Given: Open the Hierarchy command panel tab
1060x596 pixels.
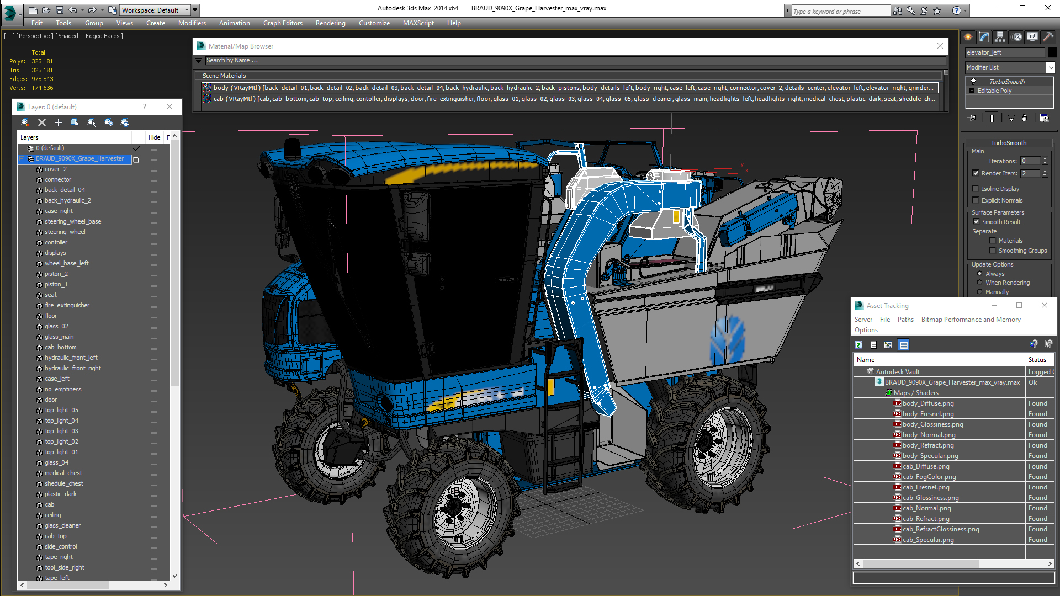Looking at the screenshot, I should point(1000,37).
